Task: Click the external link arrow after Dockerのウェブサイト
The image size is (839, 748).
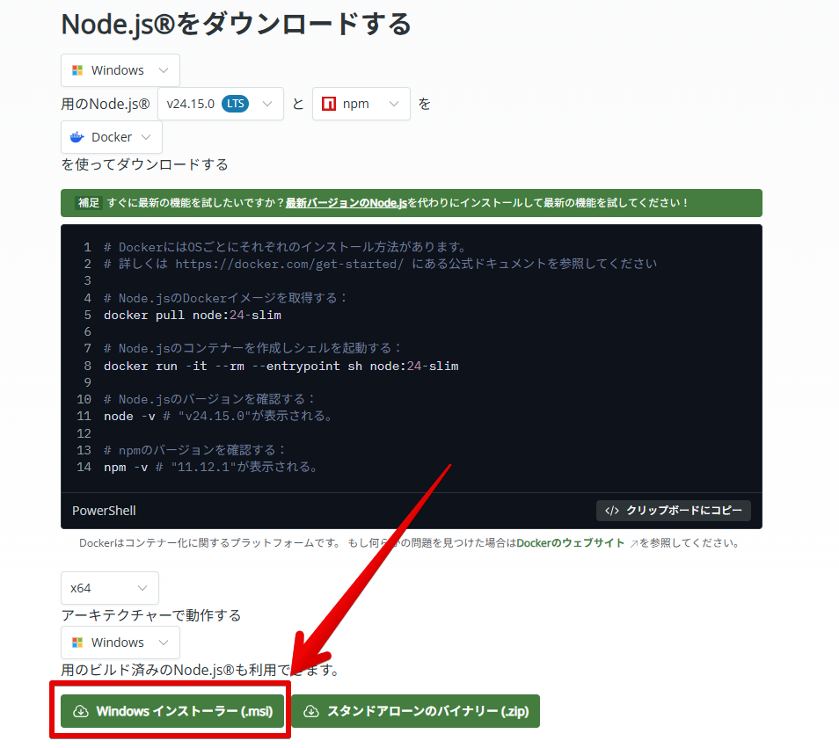Action: (x=633, y=544)
